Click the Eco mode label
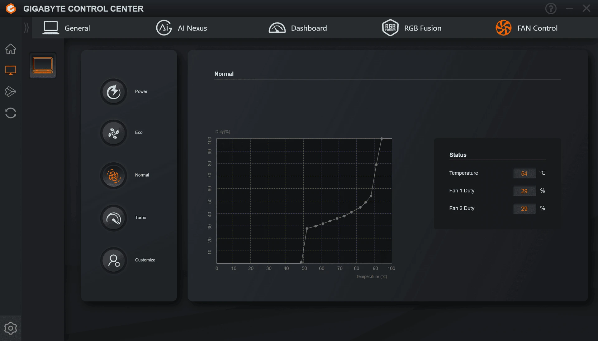The image size is (598, 341). click(139, 132)
